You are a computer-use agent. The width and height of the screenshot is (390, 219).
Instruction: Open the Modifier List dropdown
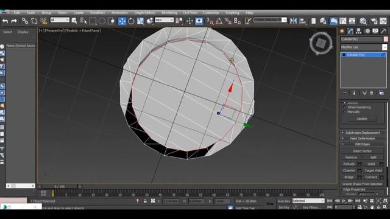(x=364, y=47)
